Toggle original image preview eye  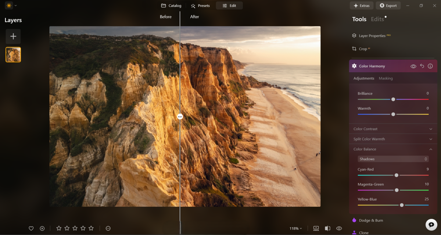tap(338, 228)
